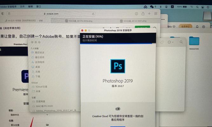Open the external drive icon on desktop
The height and width of the screenshot is (127, 212).
click(208, 16)
